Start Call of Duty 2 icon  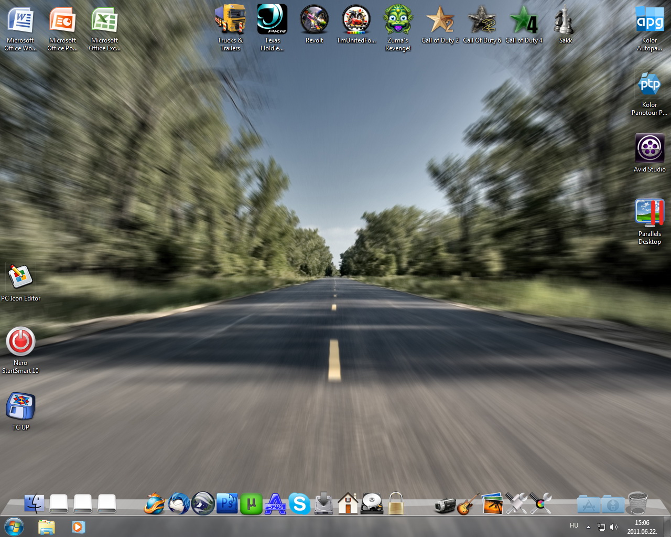point(440,25)
